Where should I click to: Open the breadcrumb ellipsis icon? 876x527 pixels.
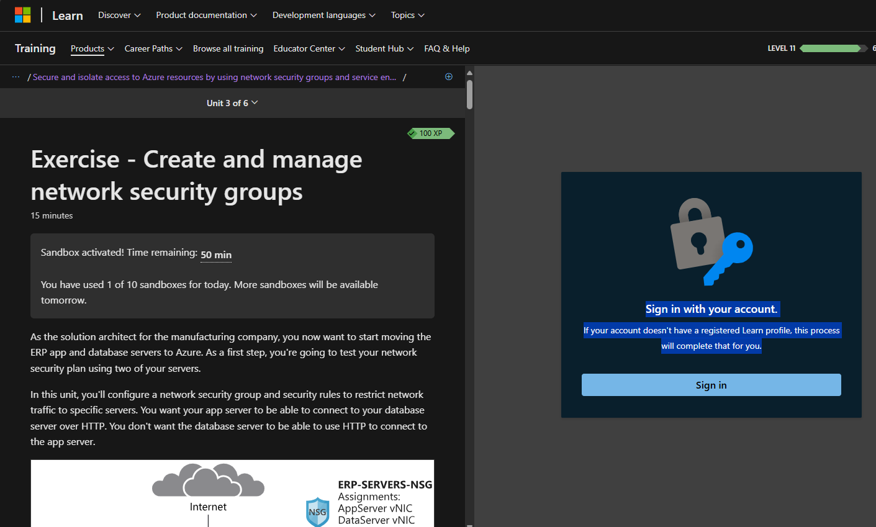pos(16,76)
